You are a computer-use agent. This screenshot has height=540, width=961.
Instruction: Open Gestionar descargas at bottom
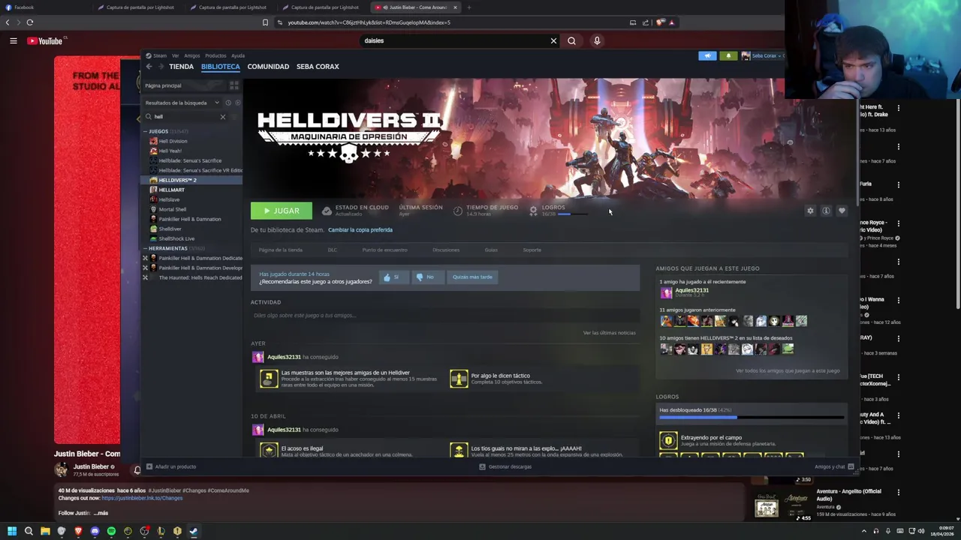[x=505, y=466]
